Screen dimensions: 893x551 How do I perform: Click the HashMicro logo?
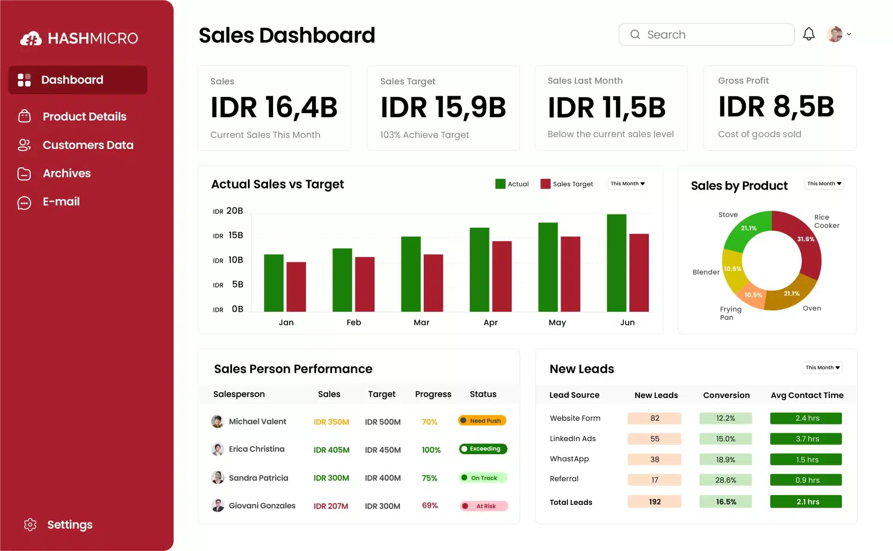[79, 38]
